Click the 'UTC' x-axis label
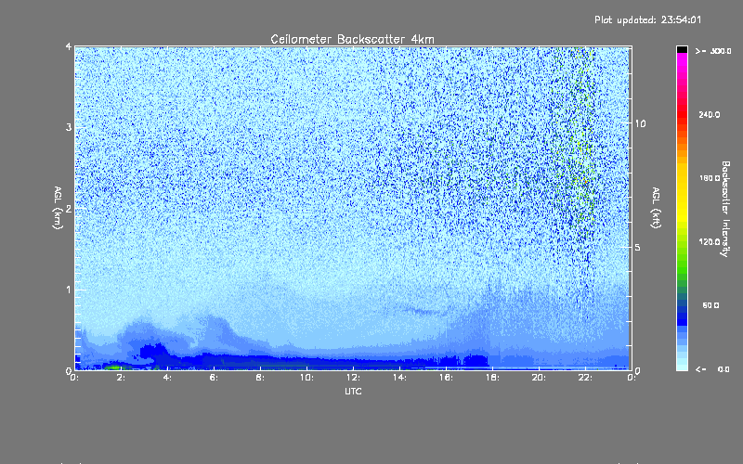 [353, 391]
